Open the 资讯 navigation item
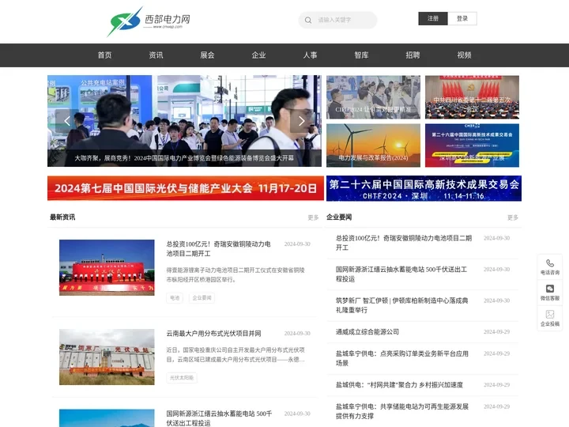The image size is (569, 427). tap(156, 55)
